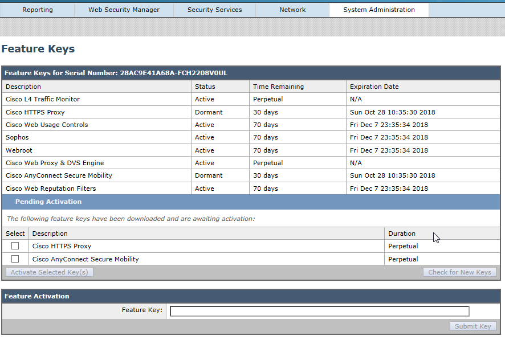Click the Feature Keys page heading

(x=38, y=49)
